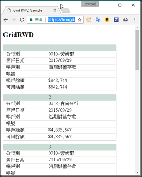
Task: Click the card header numbered 2
Action: [60, 97]
